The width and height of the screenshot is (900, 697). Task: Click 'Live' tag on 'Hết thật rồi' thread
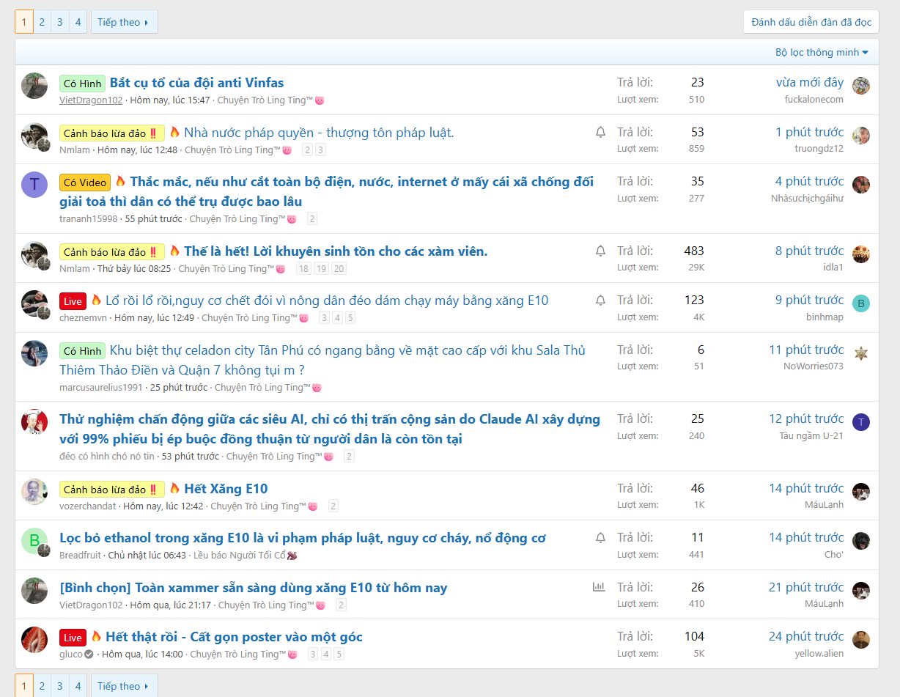(x=73, y=638)
